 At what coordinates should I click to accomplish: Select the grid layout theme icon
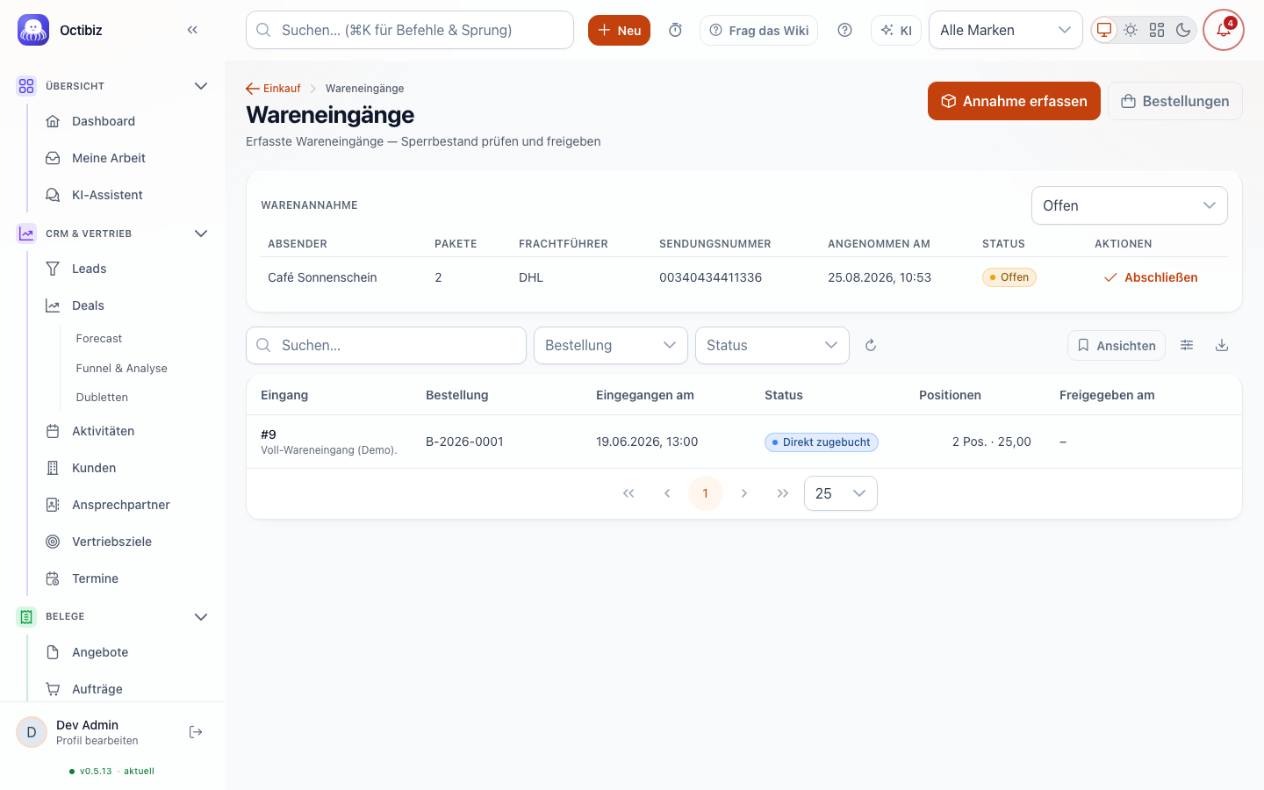[x=1157, y=30]
